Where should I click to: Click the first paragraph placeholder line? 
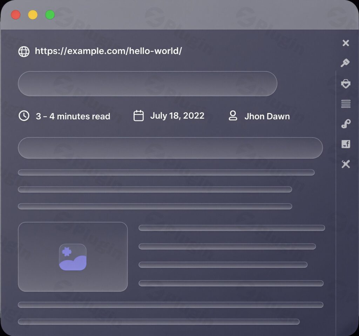167,172
